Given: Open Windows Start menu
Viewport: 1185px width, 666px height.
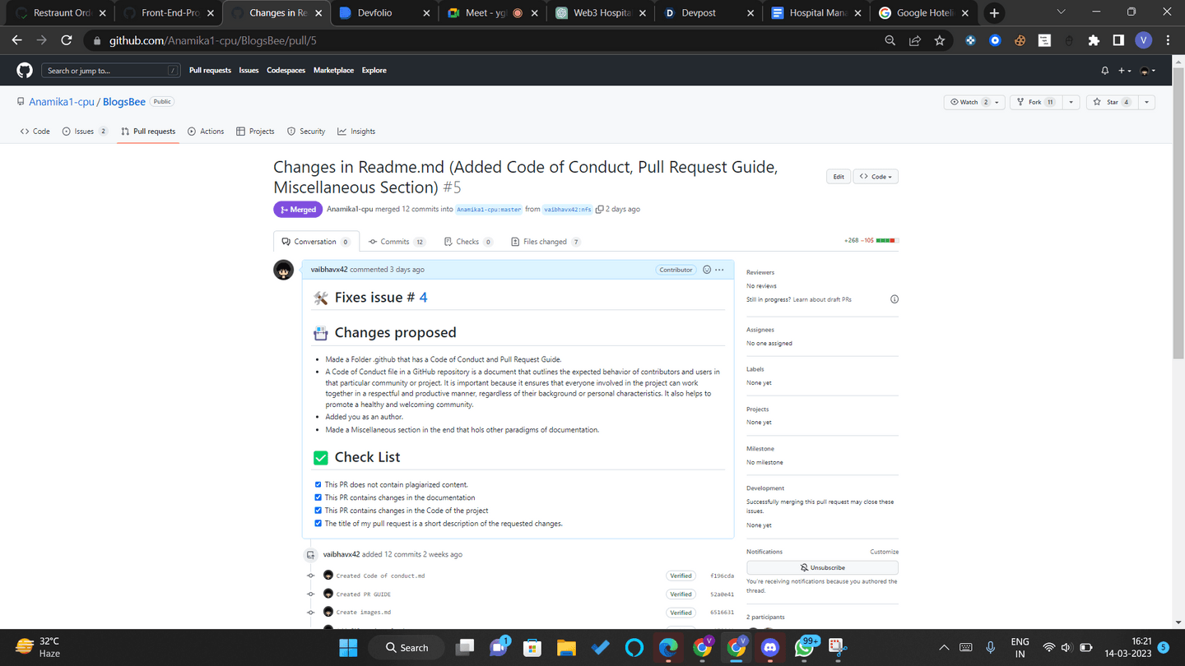Looking at the screenshot, I should [348, 648].
